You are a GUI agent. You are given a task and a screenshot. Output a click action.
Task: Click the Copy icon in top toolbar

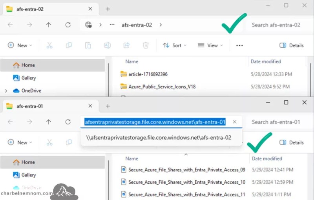click(69, 45)
